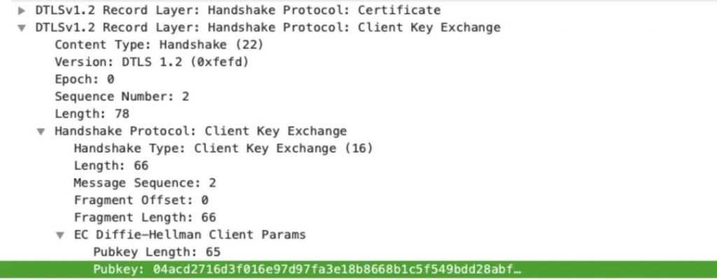Select Handshake Type: Client Key Exchange (16)
This screenshot has height=280, width=717.
click(223, 148)
